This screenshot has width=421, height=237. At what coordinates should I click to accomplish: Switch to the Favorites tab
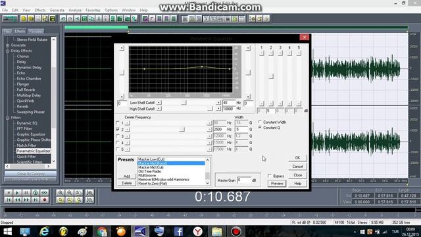coord(36,32)
